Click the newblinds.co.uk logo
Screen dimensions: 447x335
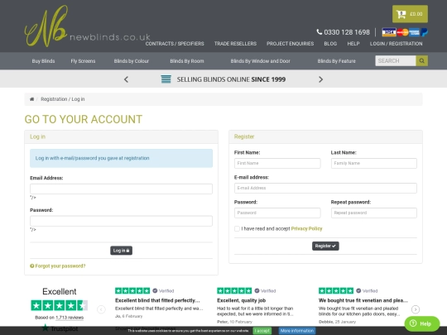(87, 26)
